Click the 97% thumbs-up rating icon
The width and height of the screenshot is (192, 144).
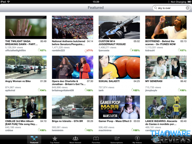(179, 50)
